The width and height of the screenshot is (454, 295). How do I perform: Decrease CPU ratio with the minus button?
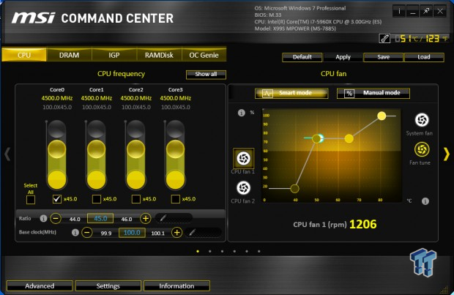pyautogui.click(x=56, y=218)
